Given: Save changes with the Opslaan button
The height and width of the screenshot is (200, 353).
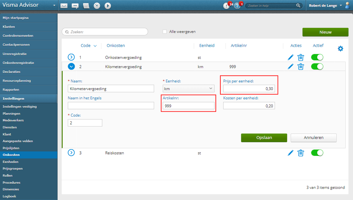Looking at the screenshot, I should (264, 138).
